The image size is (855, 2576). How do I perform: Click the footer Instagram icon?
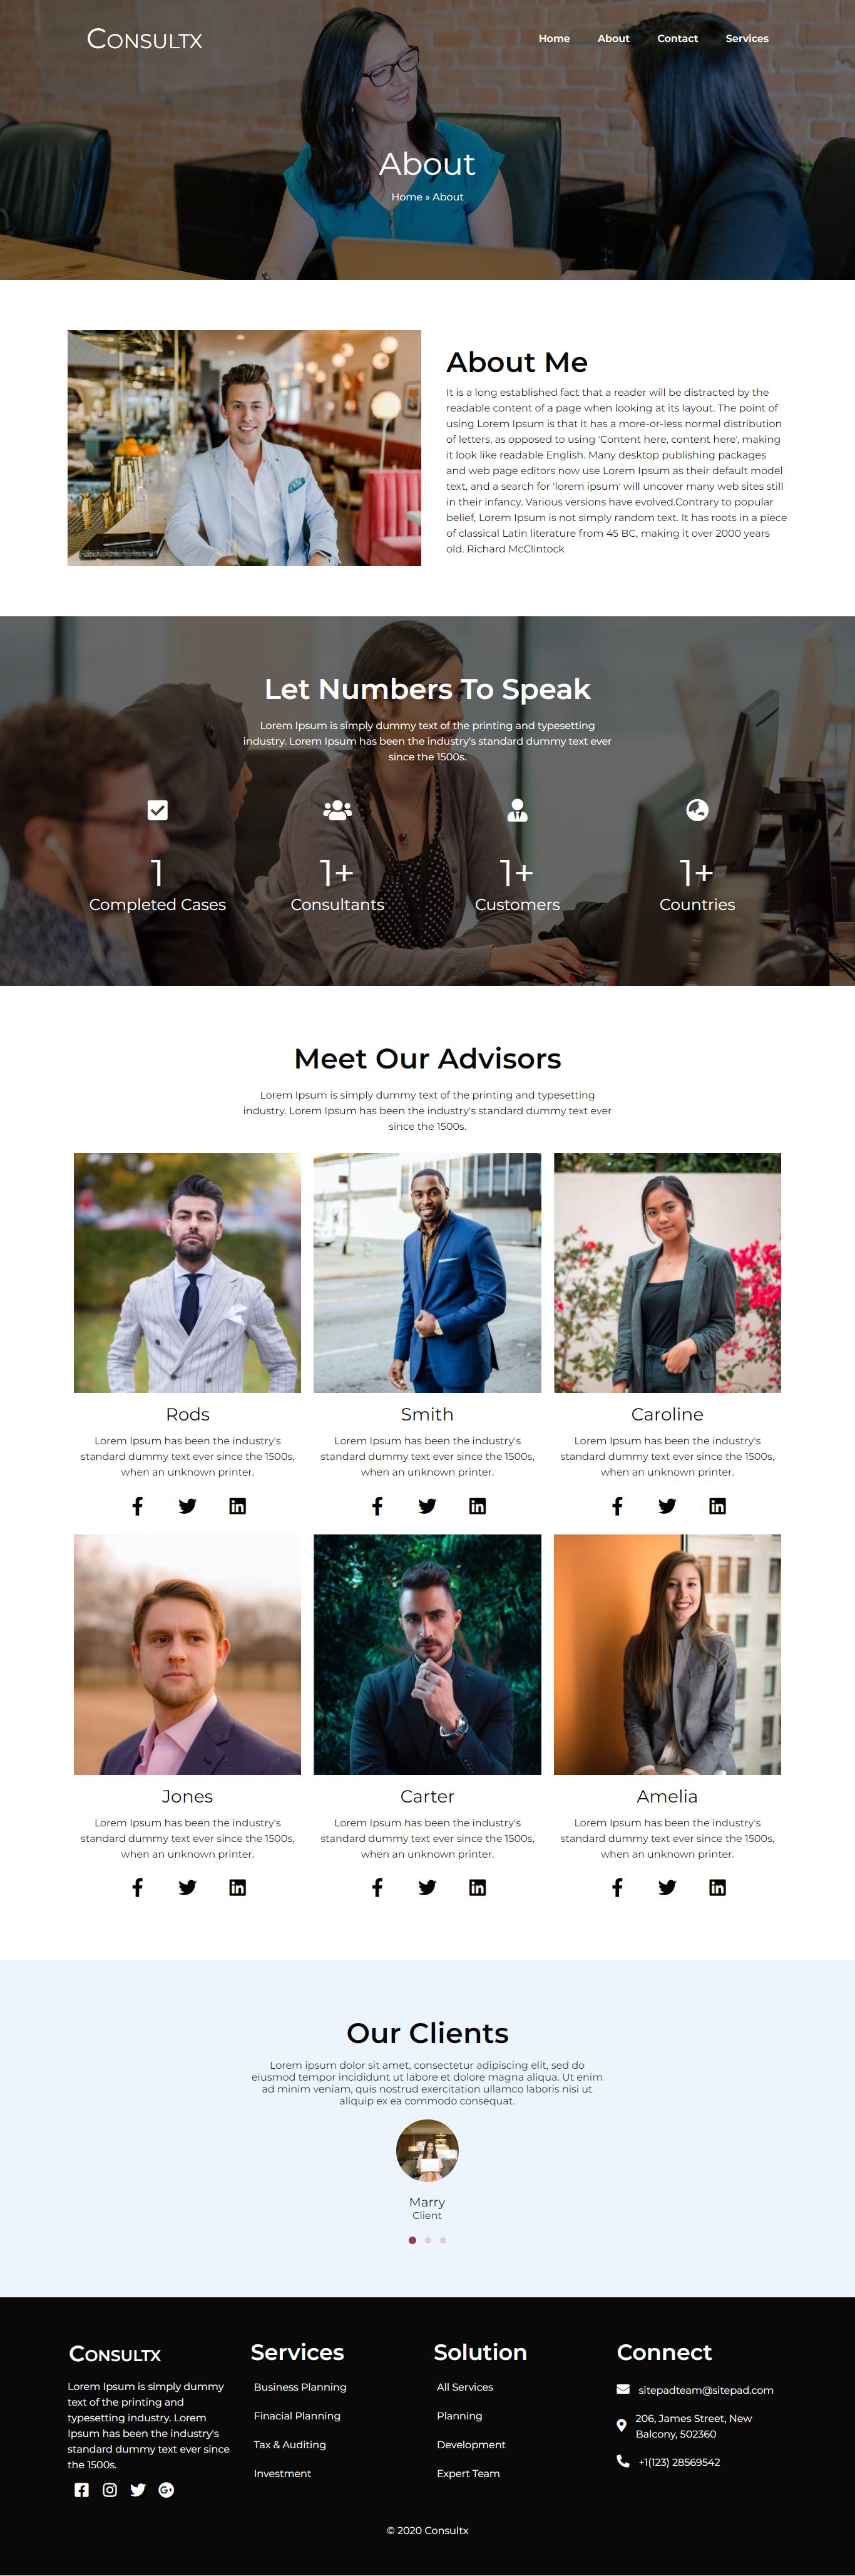coord(110,2490)
